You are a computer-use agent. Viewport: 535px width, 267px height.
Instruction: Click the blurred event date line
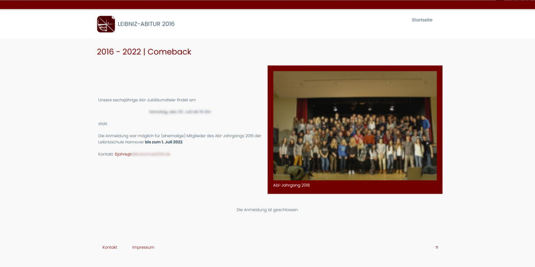pyautogui.click(x=180, y=112)
